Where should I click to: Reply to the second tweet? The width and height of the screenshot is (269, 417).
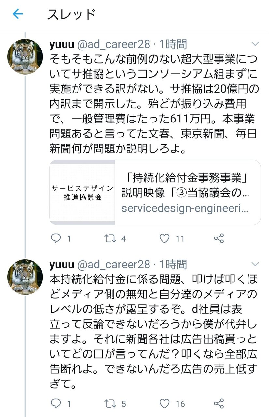click(x=56, y=404)
